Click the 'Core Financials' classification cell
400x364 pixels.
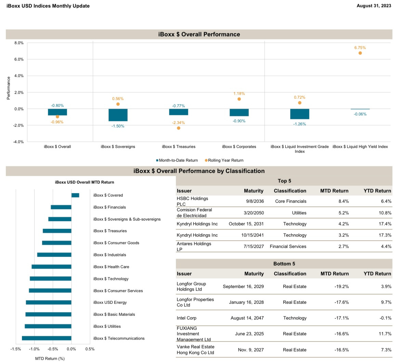point(291,201)
